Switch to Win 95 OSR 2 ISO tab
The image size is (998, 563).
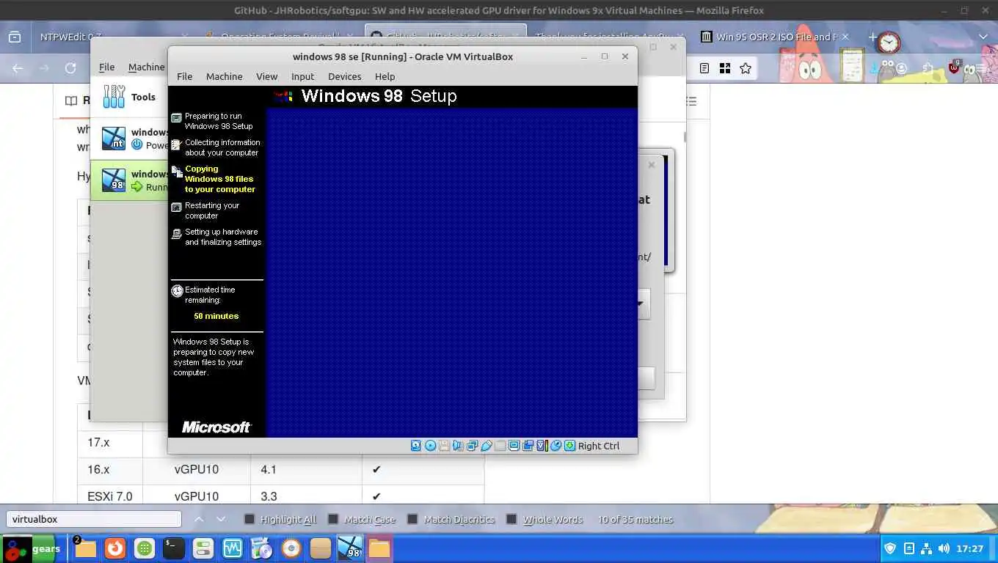coord(774,37)
